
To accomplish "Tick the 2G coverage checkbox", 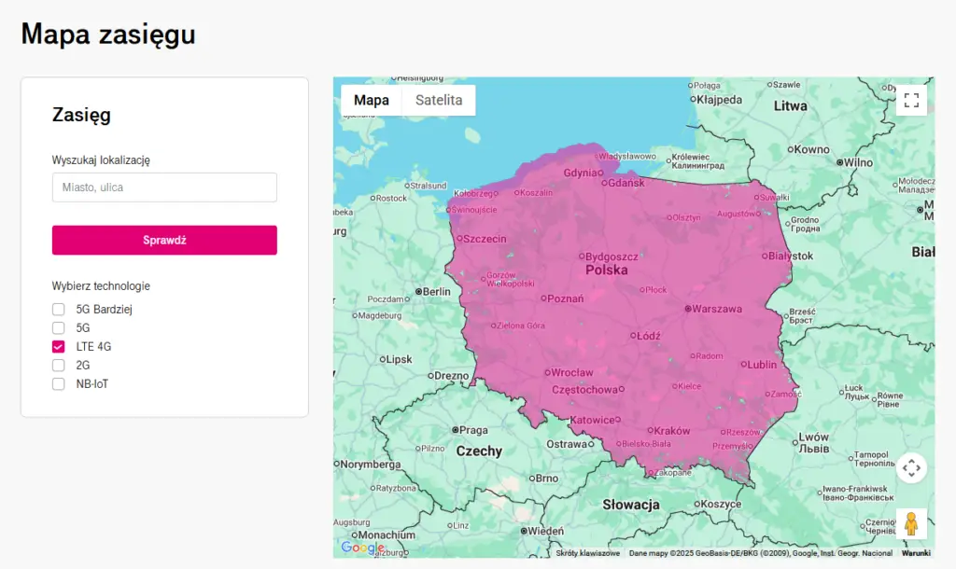I will coord(59,366).
